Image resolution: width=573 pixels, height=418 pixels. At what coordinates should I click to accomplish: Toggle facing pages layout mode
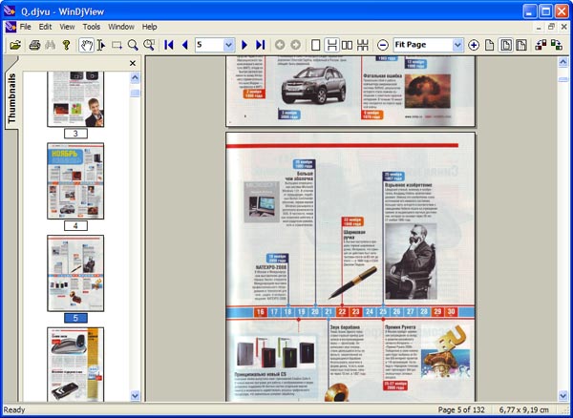pos(347,45)
